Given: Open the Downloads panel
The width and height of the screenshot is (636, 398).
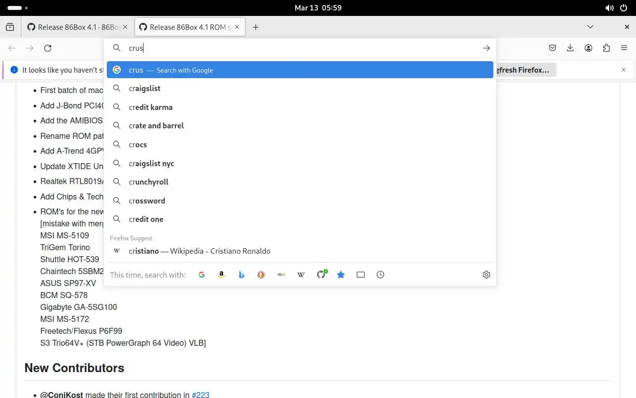Looking at the screenshot, I should pos(570,48).
